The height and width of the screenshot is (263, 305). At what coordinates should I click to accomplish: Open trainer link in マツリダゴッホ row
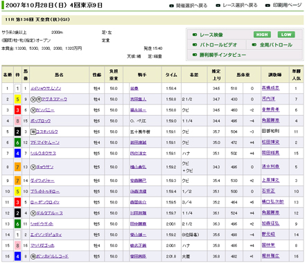click(x=268, y=245)
